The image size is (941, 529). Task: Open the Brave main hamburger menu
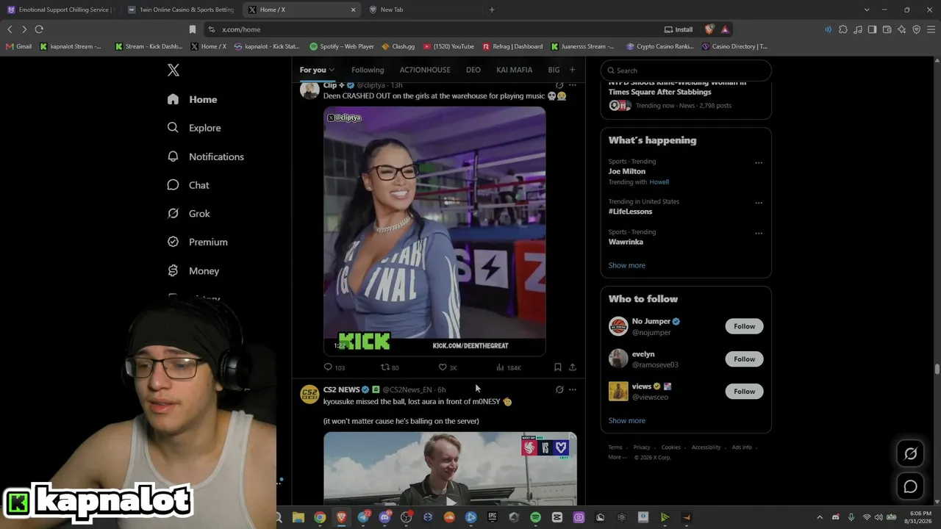click(x=931, y=29)
